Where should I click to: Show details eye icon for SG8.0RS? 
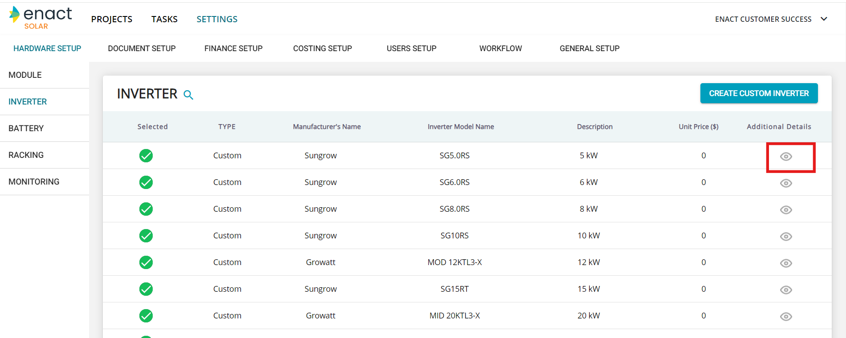786,210
